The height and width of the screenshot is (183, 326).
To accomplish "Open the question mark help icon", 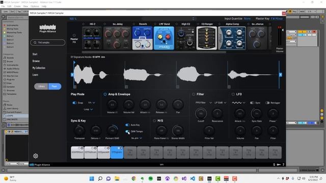I will (x=283, y=165).
